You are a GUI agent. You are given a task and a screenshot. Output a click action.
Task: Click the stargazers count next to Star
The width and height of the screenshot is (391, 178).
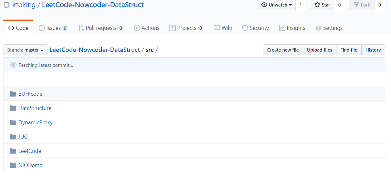click(340, 5)
